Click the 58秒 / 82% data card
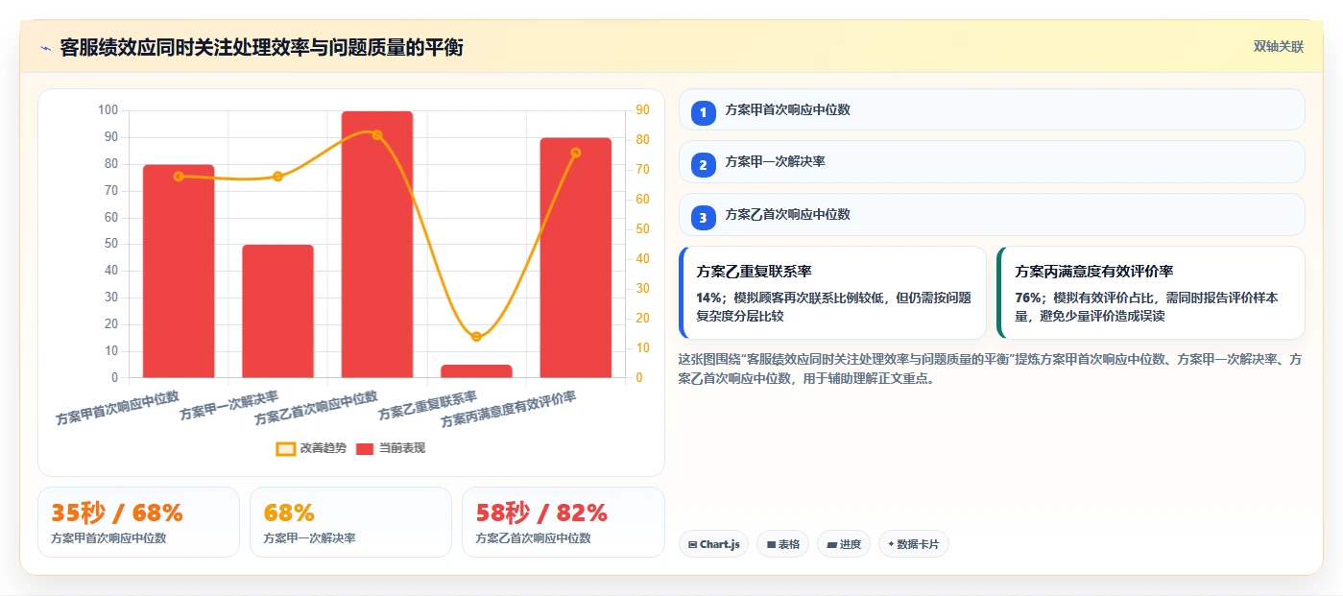 (x=563, y=522)
